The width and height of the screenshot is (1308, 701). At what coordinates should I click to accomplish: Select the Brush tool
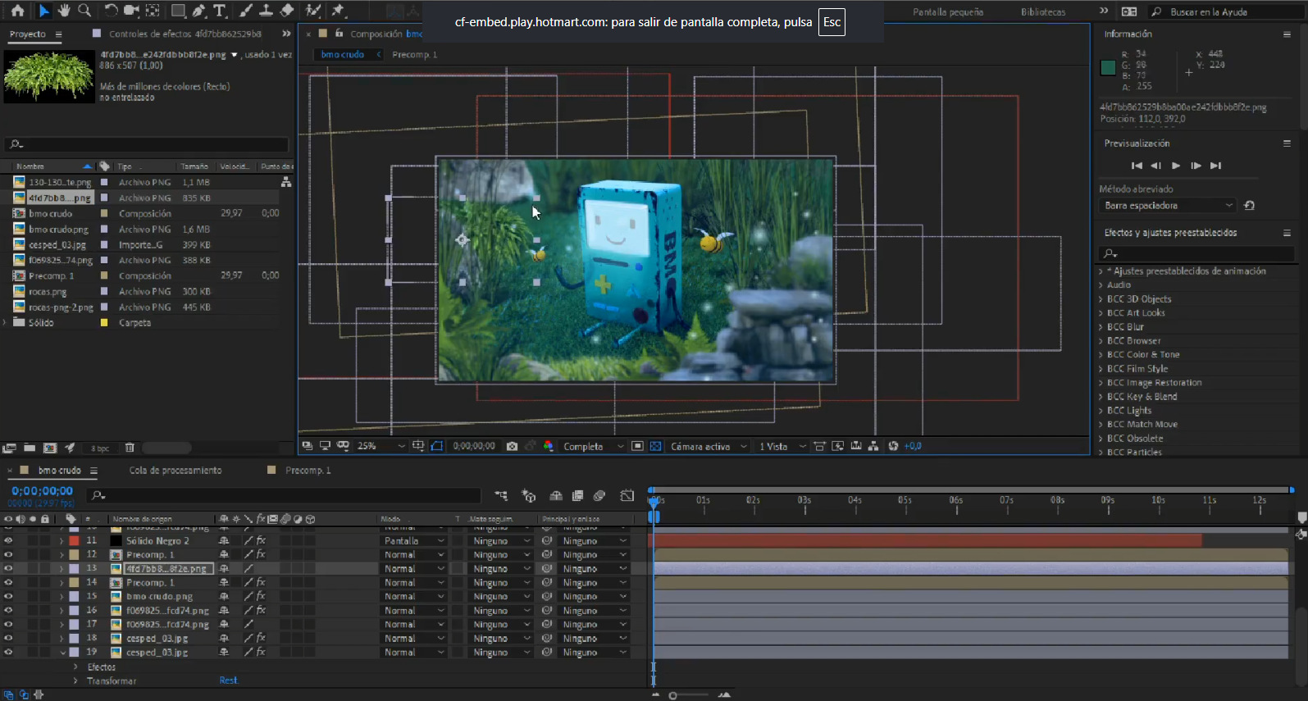pyautogui.click(x=246, y=11)
